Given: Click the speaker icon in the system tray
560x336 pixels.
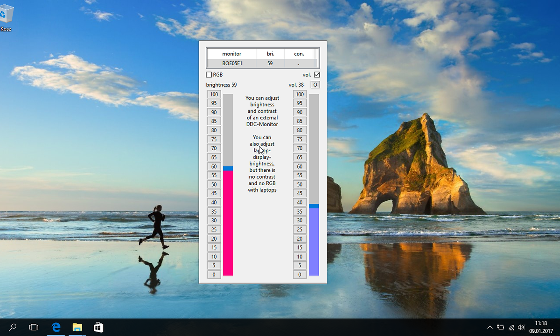Looking at the screenshot, I should (x=521, y=327).
